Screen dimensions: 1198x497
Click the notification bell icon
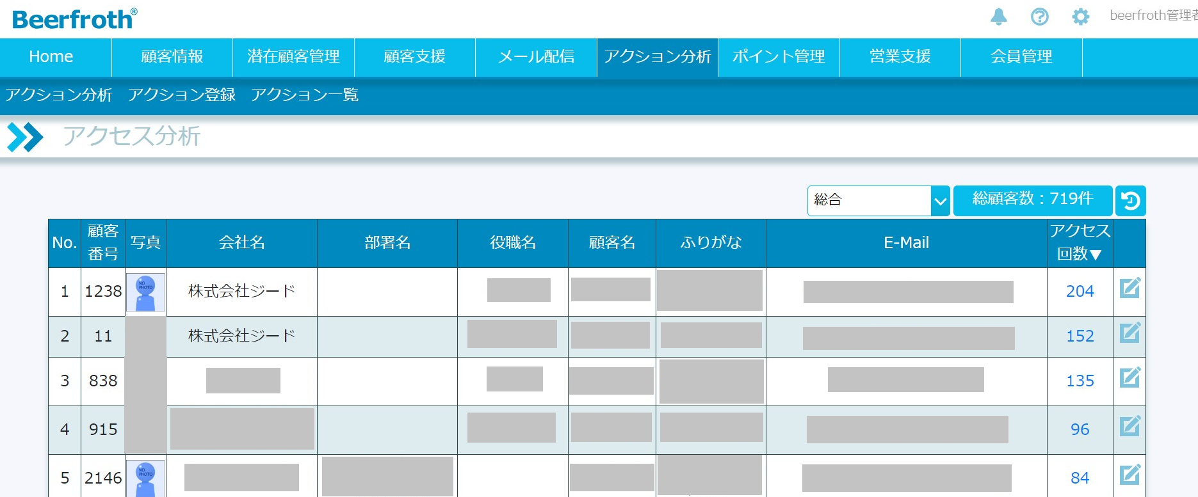[x=998, y=17]
